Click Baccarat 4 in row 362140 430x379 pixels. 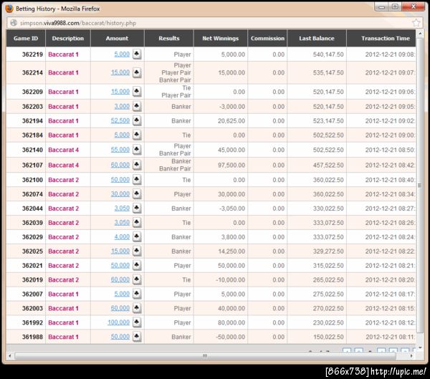click(63, 150)
